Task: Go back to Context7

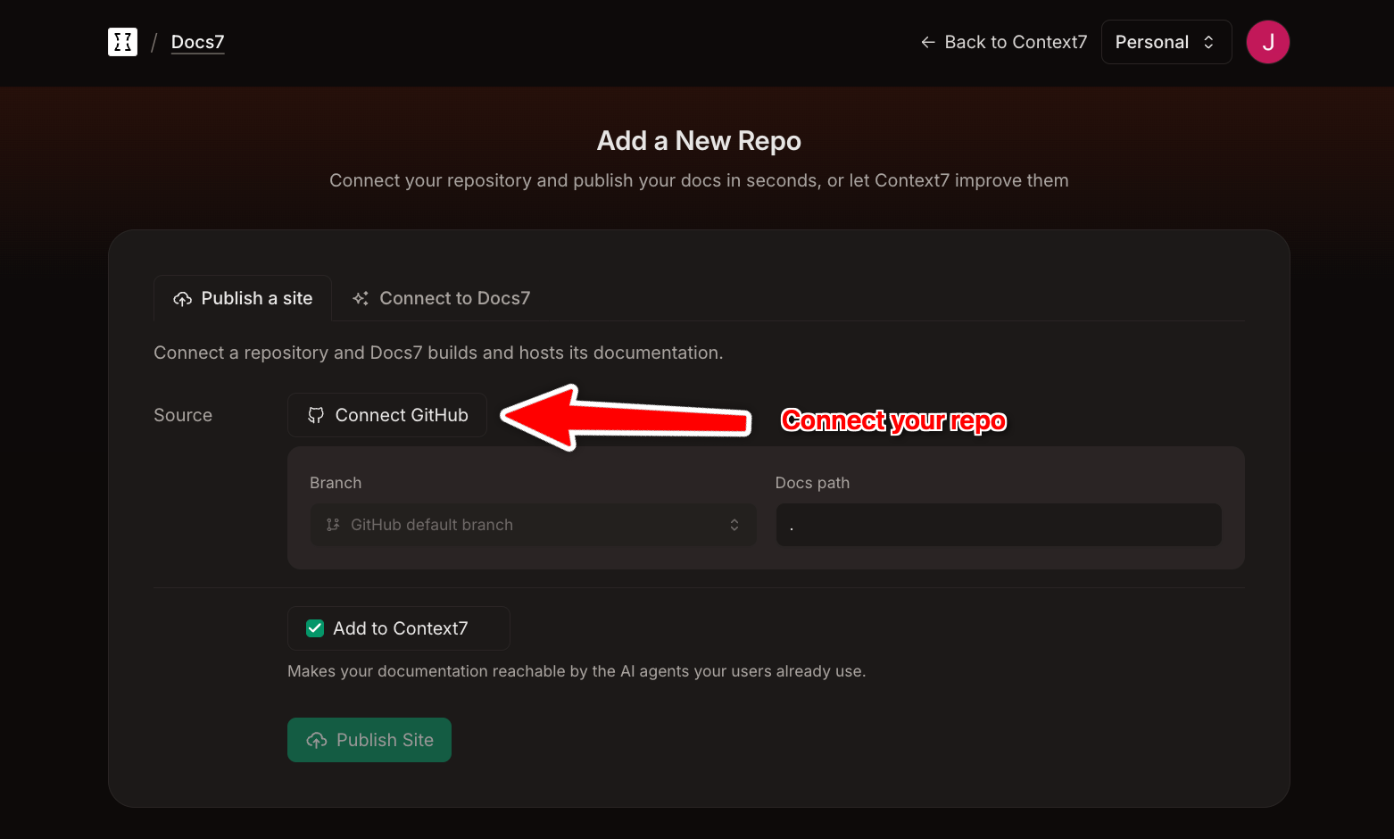Action: pyautogui.click(x=1004, y=42)
